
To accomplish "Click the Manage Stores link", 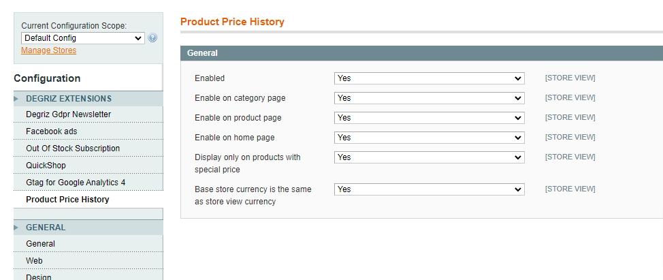I will pyautogui.click(x=48, y=50).
